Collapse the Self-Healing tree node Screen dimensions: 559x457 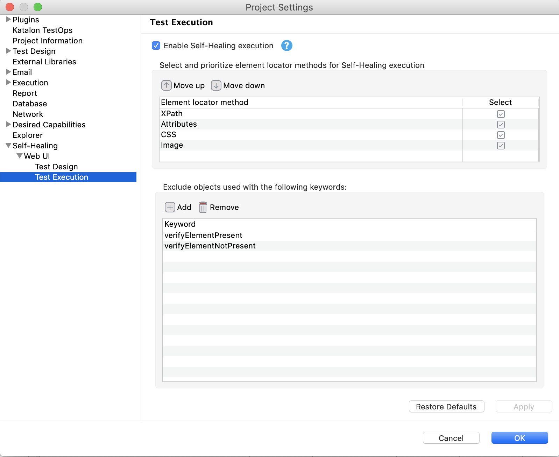click(8, 146)
